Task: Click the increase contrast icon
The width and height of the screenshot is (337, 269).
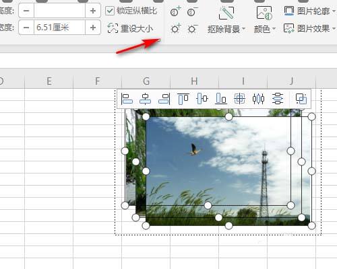Action: (x=175, y=11)
